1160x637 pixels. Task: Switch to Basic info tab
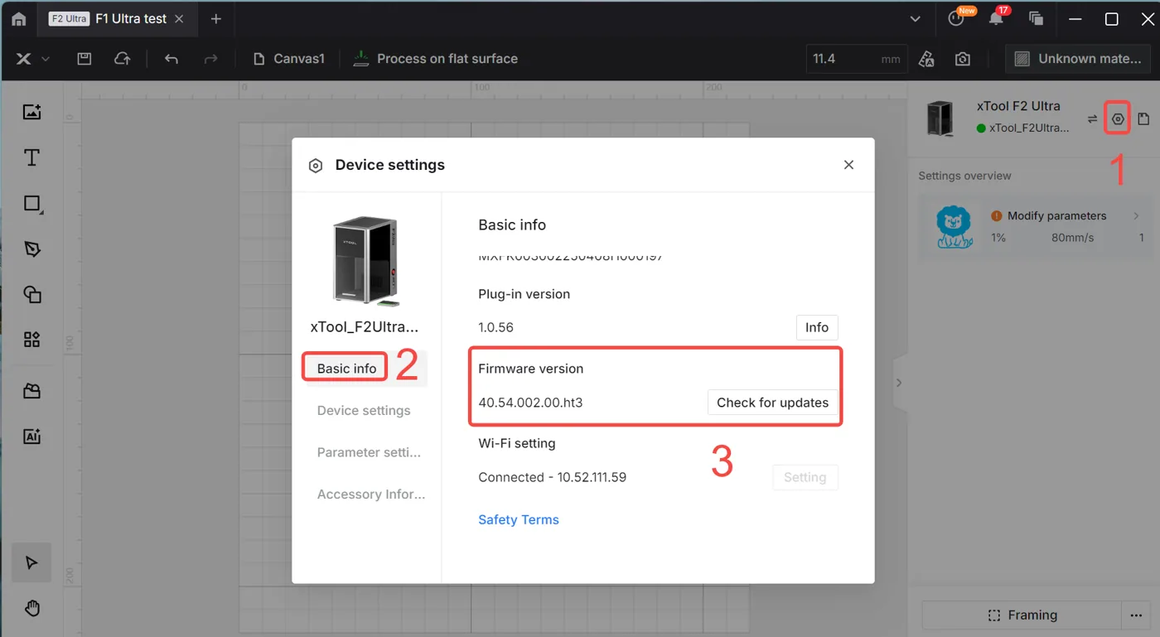coord(347,369)
